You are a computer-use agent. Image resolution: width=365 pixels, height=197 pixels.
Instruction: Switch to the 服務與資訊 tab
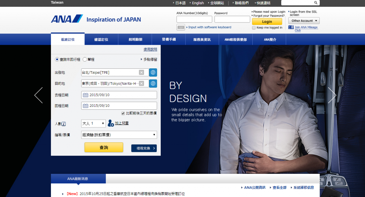pos(202,39)
